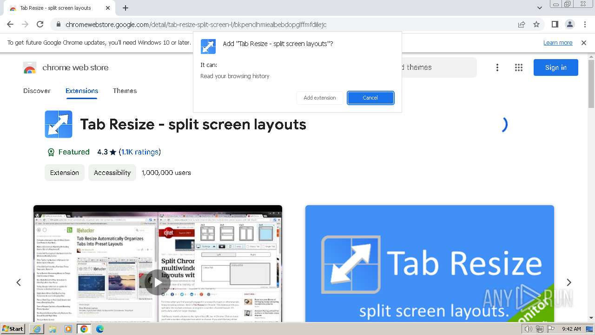The height and width of the screenshot is (335, 595).
Task: Click the Featured badge
Action: pos(68,152)
